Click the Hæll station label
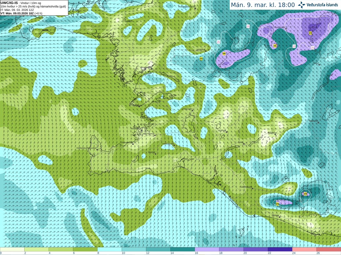The image size is (341, 255). tap(241, 142)
